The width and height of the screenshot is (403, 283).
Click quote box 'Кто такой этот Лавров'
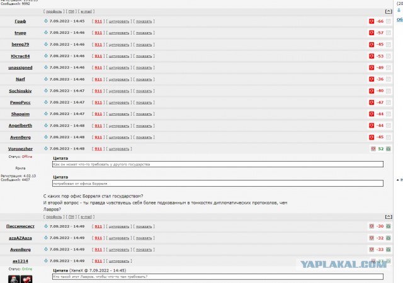(x=218, y=277)
